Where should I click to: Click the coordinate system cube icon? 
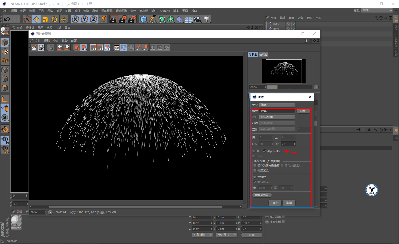click(103, 19)
